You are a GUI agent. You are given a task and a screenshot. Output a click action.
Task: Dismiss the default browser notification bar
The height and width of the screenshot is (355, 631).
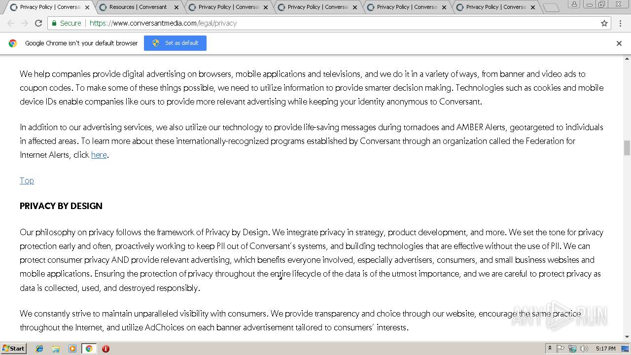click(619, 43)
